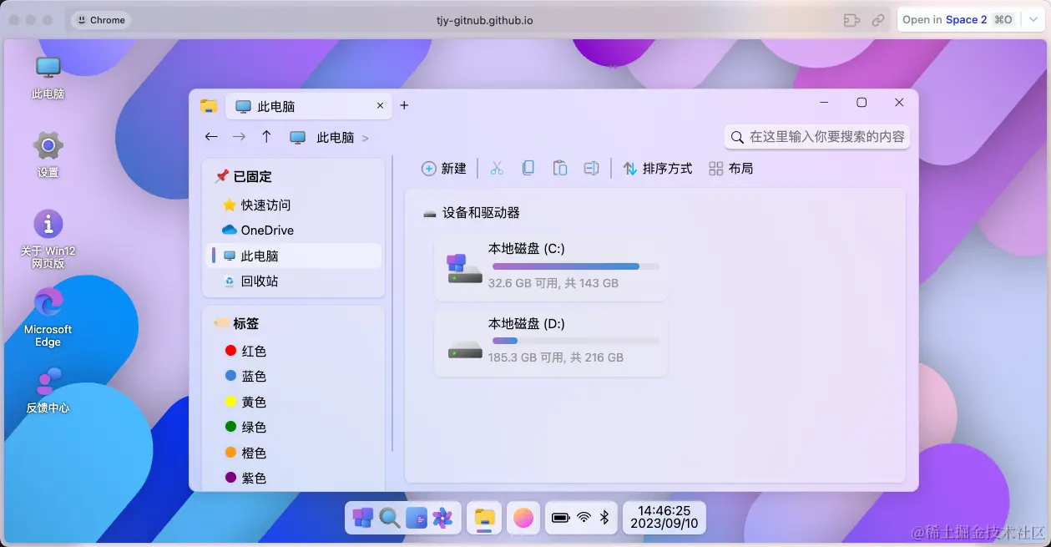Select 快速访问 in sidebar
The width and height of the screenshot is (1051, 547).
tap(294, 205)
